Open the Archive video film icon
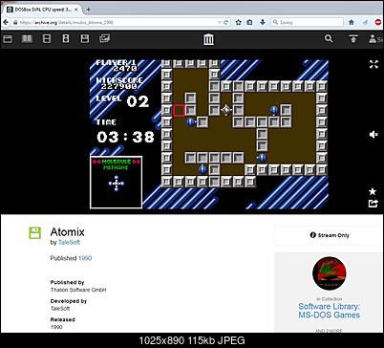Image resolution: width=384 pixels, height=348 pixels. 47,39
